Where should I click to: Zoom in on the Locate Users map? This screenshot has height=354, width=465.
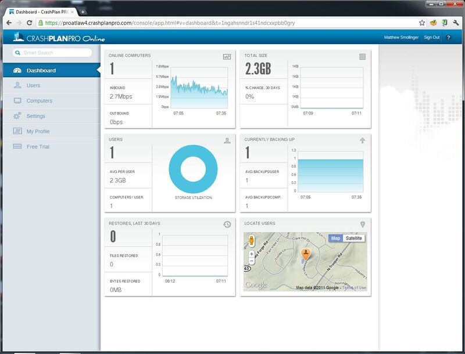point(252,254)
